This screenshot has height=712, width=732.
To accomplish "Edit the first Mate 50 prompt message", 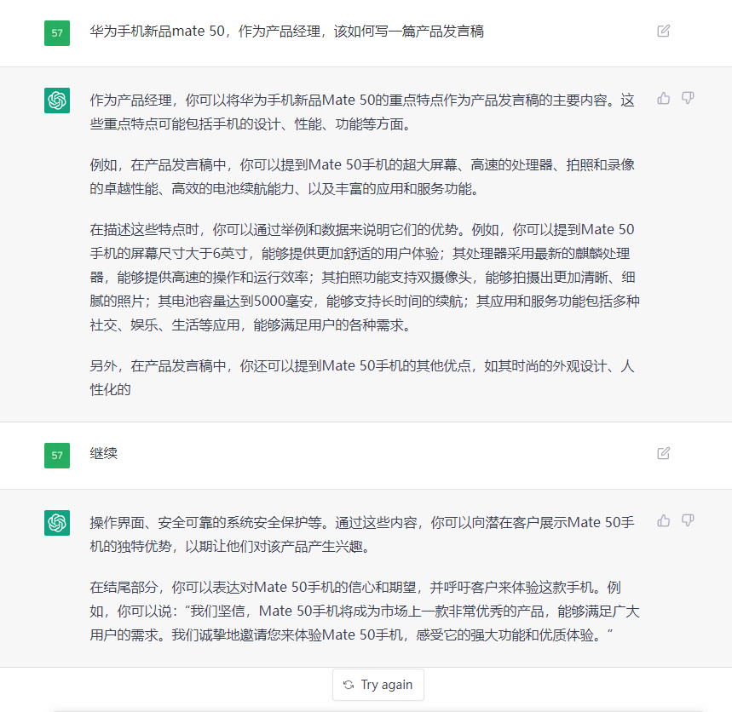I will (x=663, y=32).
